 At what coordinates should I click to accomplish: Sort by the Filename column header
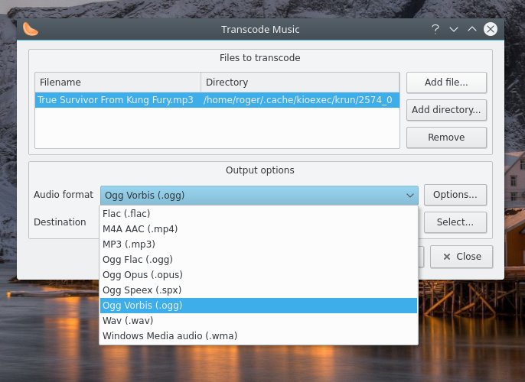click(118, 83)
